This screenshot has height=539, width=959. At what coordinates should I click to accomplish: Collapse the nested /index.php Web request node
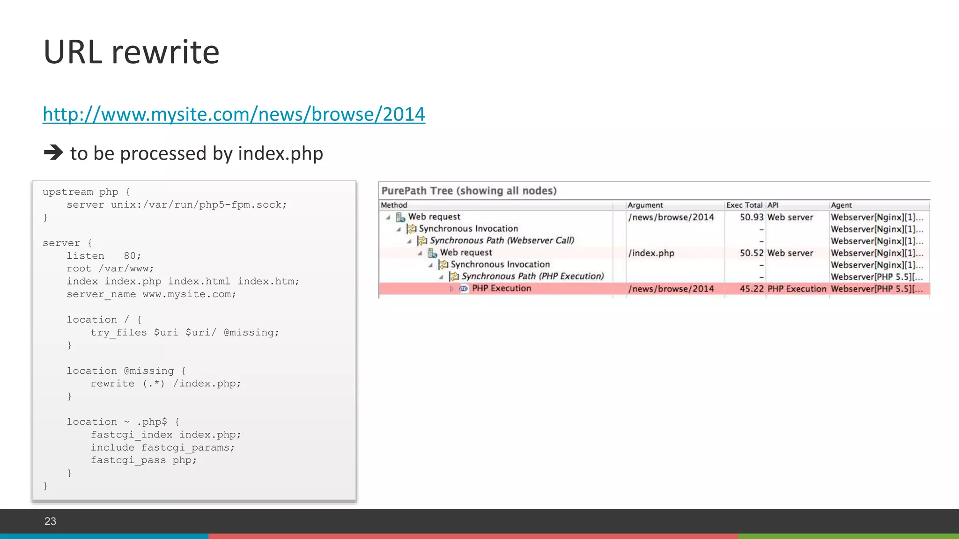(x=420, y=253)
